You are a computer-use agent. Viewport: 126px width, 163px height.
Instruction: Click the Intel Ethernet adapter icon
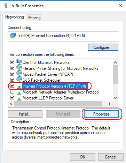(13, 36)
